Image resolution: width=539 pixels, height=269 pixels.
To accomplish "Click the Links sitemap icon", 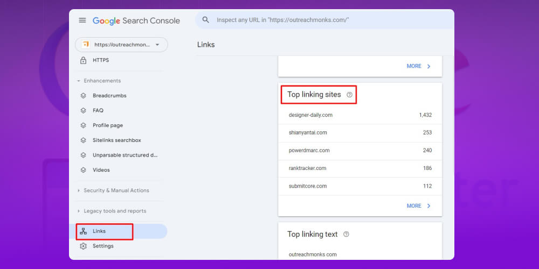I will [x=83, y=231].
